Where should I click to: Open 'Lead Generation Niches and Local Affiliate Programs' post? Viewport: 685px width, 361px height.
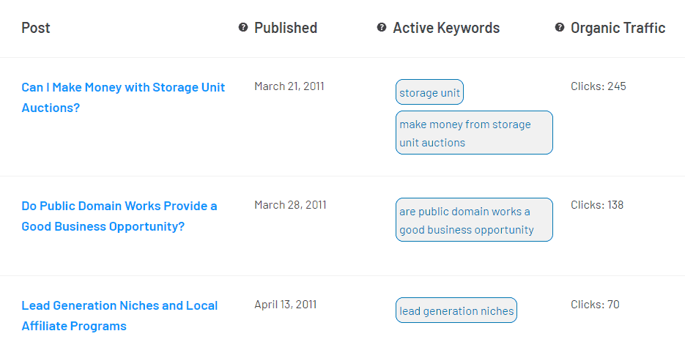click(119, 316)
